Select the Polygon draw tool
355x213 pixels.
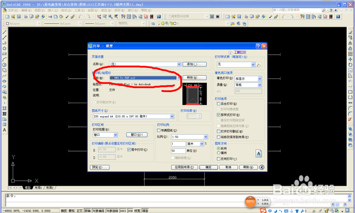[x=4, y=49]
